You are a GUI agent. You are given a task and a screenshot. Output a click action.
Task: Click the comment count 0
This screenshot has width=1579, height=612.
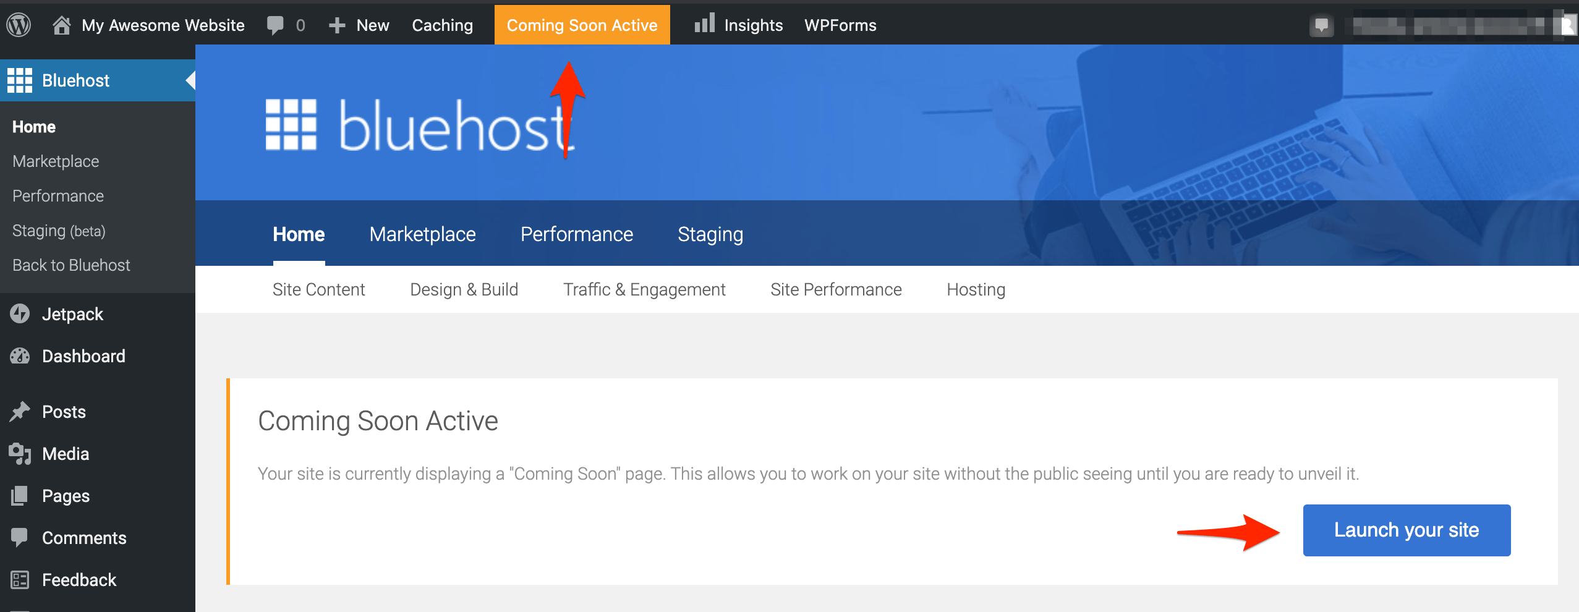click(x=300, y=25)
